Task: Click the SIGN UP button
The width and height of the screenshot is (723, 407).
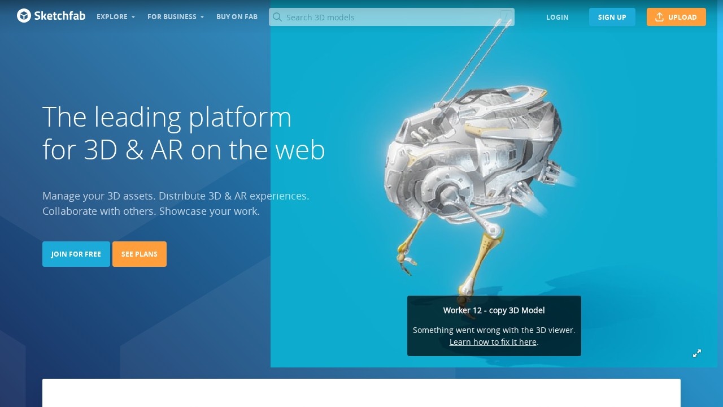Action: point(612,17)
